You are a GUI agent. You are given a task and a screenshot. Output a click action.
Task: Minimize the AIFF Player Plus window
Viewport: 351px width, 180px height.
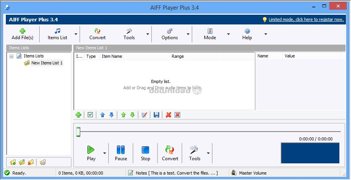tap(314, 6)
